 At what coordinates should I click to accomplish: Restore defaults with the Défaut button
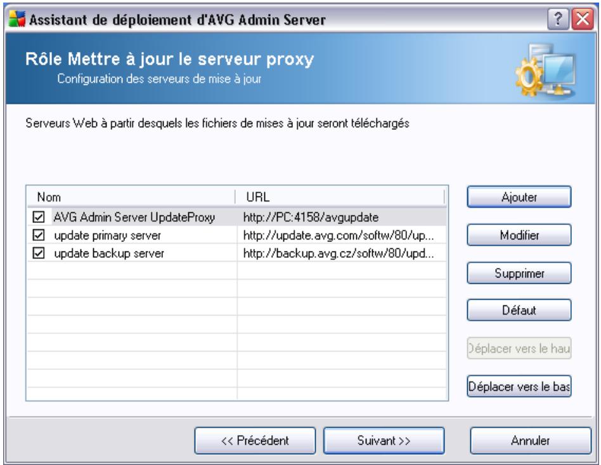click(519, 310)
